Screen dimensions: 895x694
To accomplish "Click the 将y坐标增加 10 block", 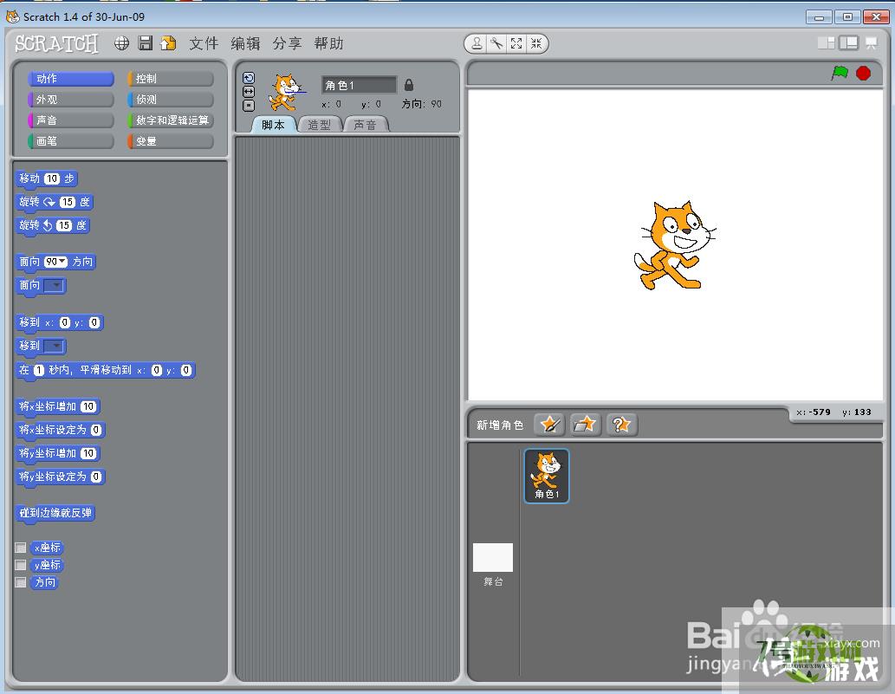I will (58, 454).
